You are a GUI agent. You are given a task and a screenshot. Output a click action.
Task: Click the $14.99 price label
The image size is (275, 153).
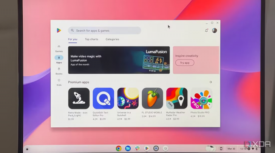coord(152,116)
